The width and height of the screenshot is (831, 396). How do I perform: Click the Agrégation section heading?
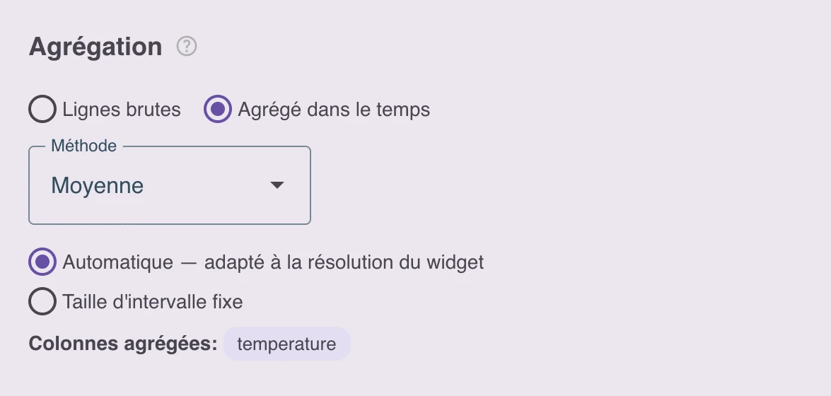[95, 47]
